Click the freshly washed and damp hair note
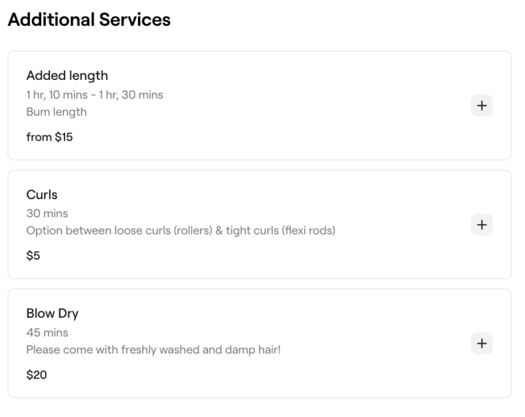 (x=153, y=350)
